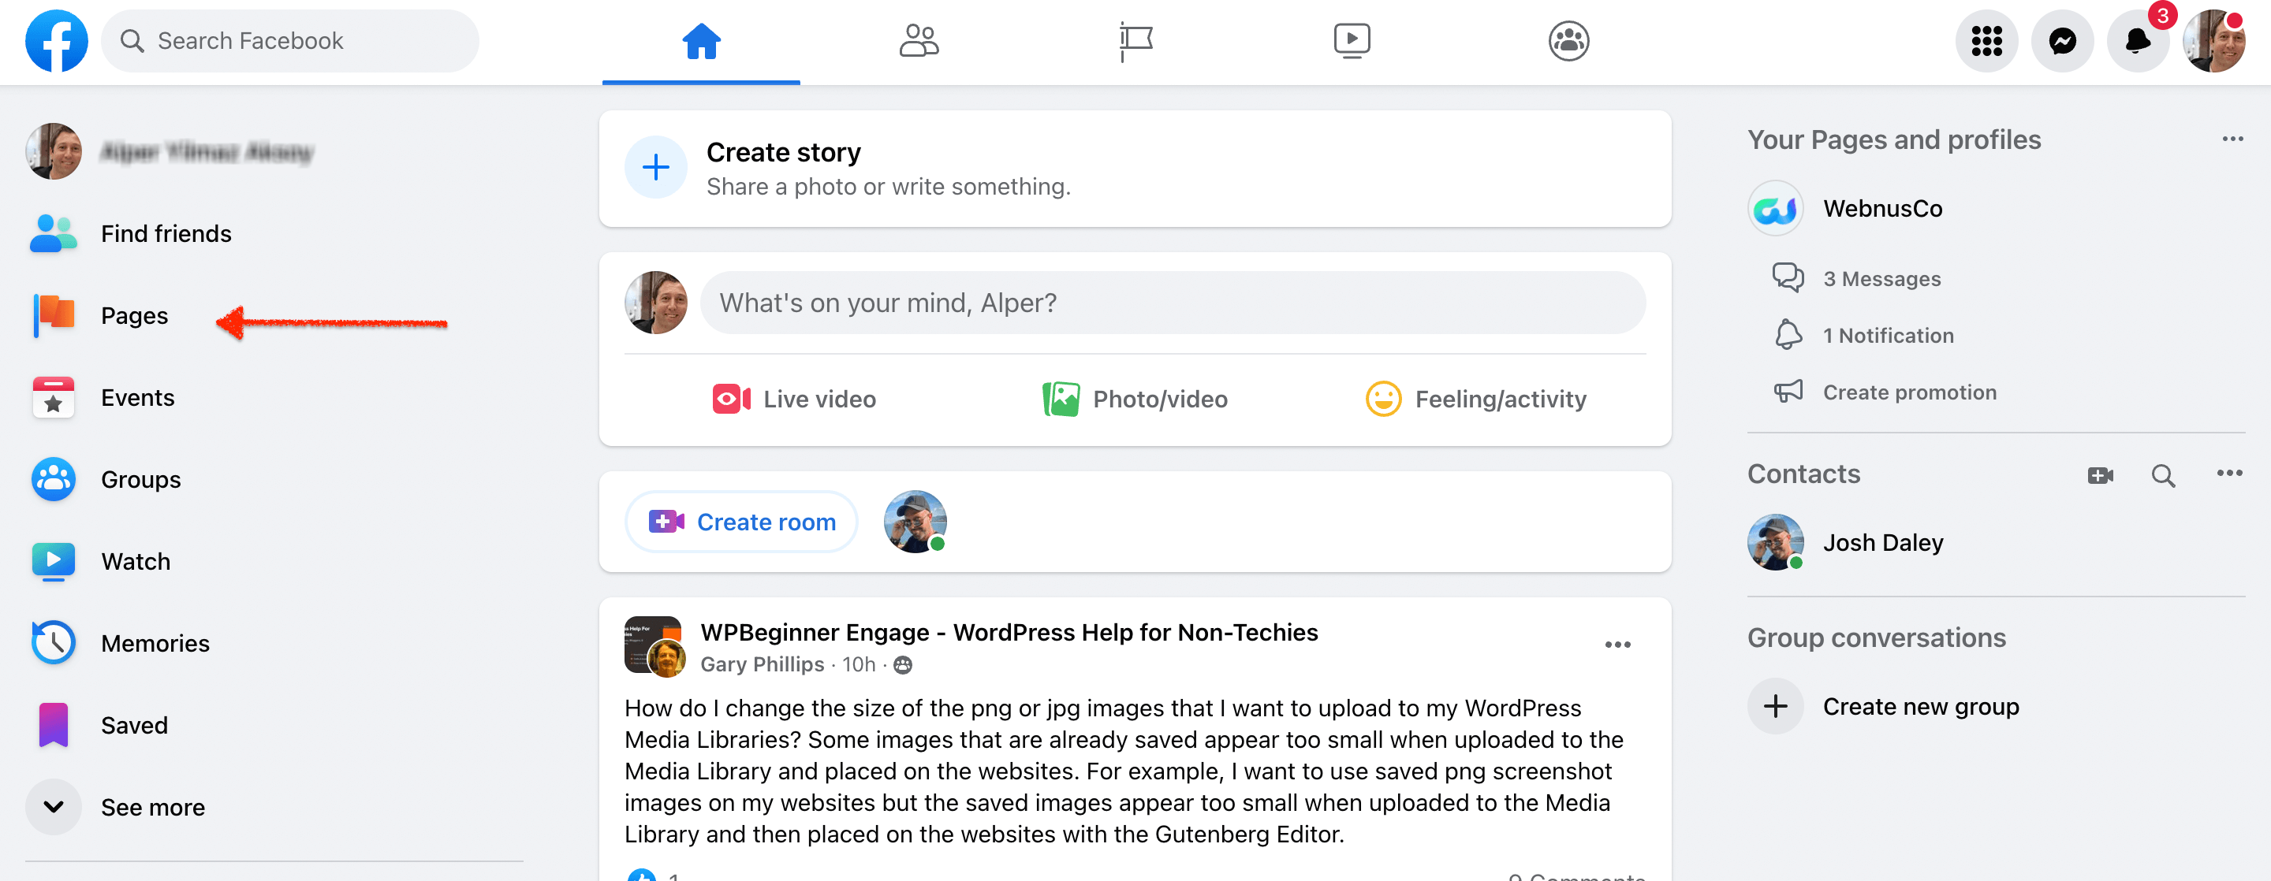Open the WPBeginner post options menu
Image resolution: width=2271 pixels, height=881 pixels.
click(x=1618, y=645)
